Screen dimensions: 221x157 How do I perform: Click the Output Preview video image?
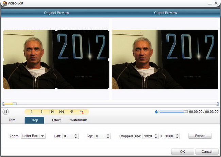point(165,60)
